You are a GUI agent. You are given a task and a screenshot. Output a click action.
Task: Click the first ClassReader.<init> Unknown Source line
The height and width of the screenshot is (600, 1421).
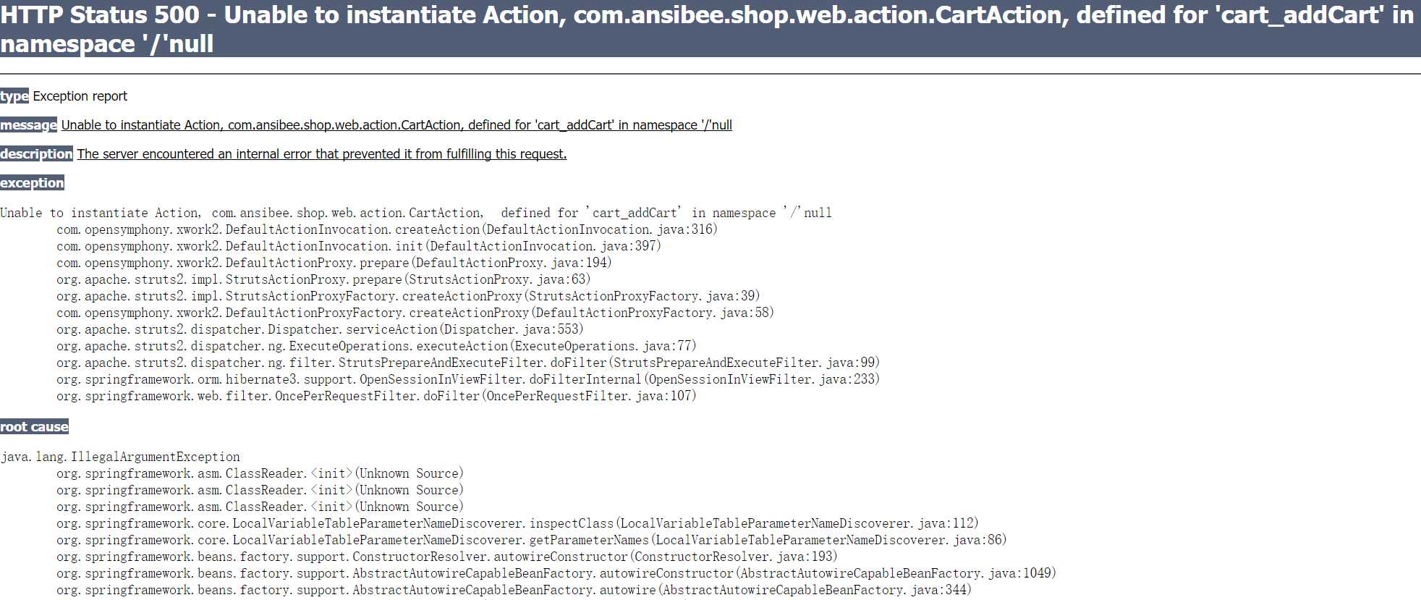(260, 473)
